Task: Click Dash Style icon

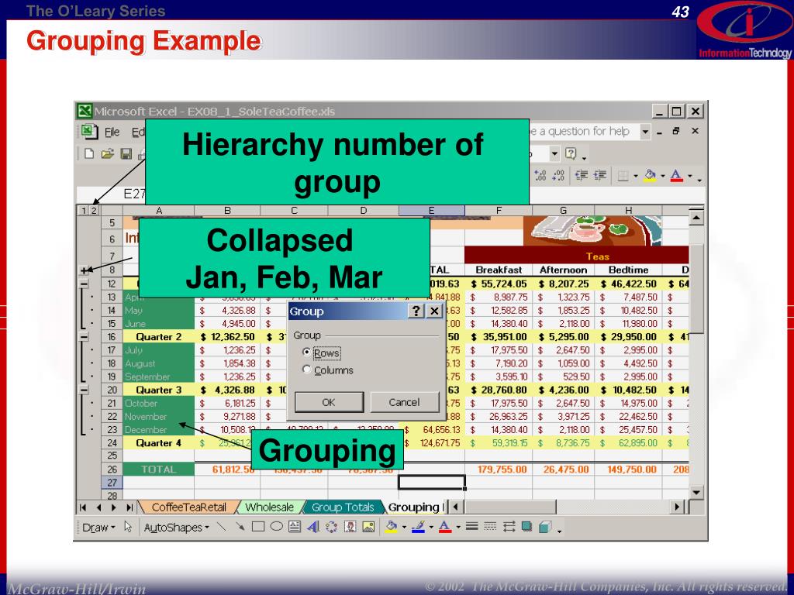Action: pyautogui.click(x=490, y=527)
